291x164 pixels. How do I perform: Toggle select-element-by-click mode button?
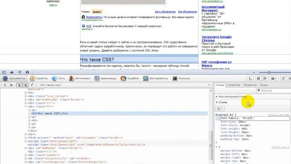coord(19,85)
